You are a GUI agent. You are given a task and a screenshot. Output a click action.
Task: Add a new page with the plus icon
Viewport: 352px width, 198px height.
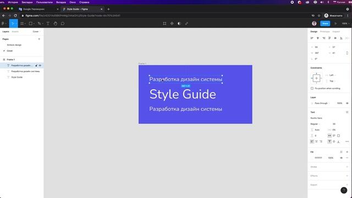click(x=39, y=39)
